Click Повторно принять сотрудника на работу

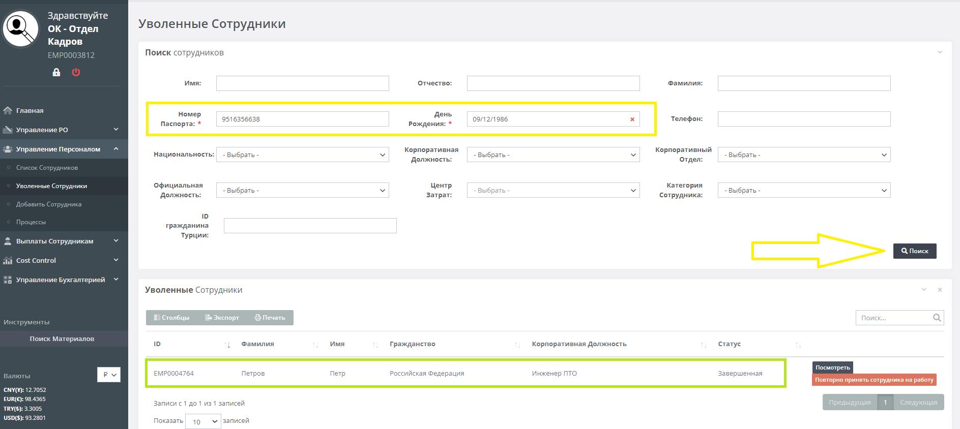(x=874, y=380)
